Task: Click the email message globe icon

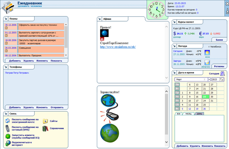Action: [8, 121]
